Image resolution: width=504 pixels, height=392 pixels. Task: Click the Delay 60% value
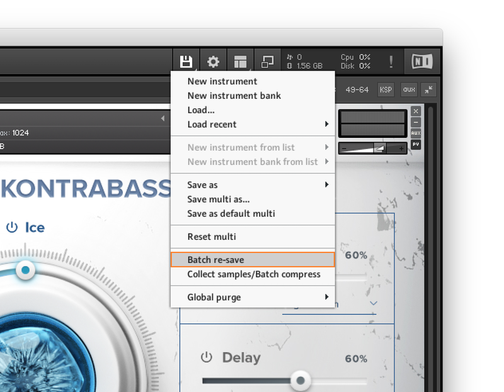pos(356,359)
